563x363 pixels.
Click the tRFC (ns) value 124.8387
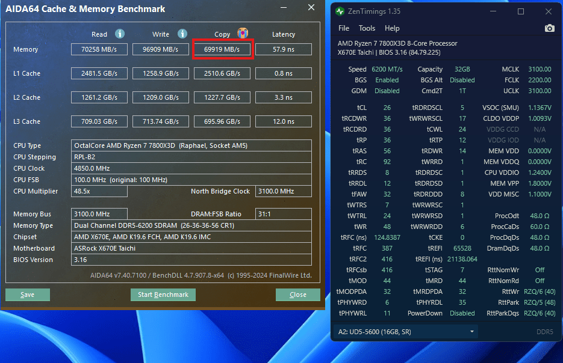[x=387, y=237]
